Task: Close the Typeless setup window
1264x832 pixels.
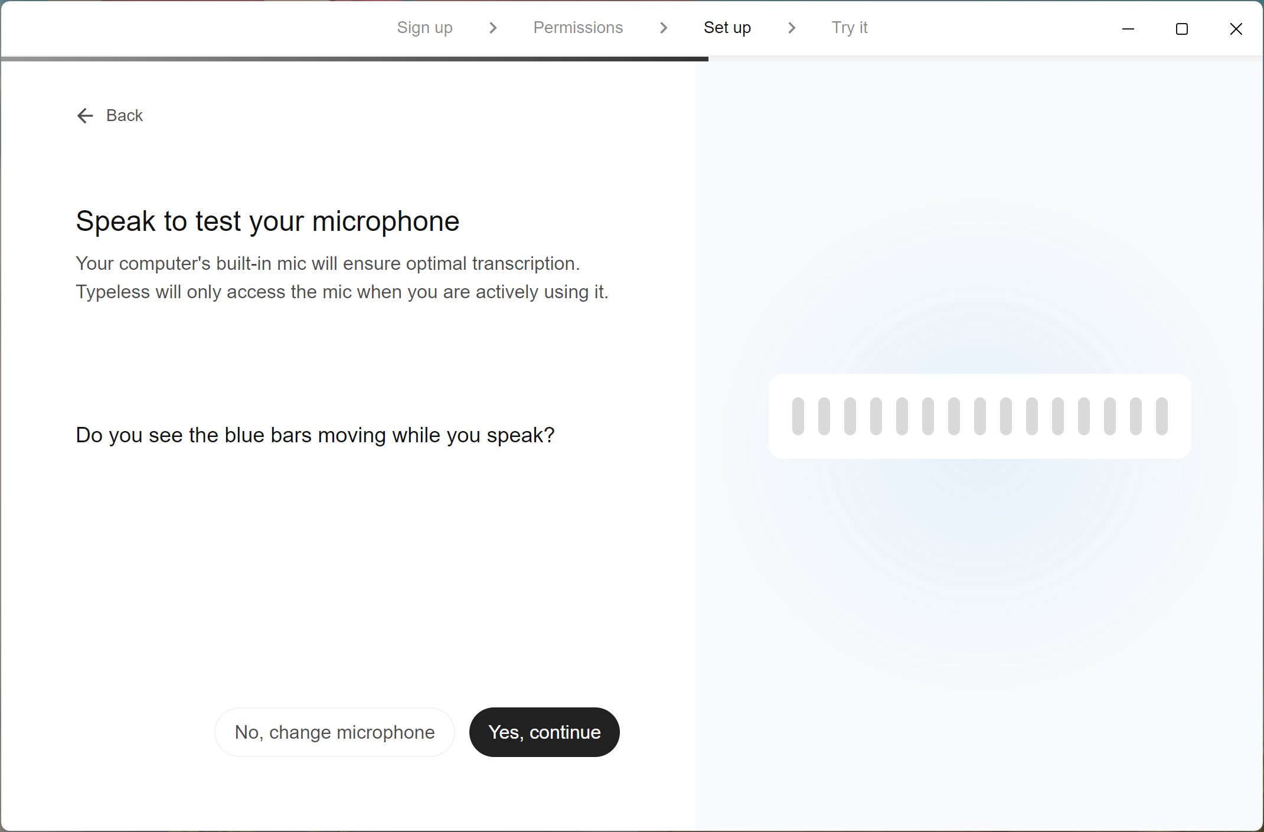Action: pos(1236,29)
